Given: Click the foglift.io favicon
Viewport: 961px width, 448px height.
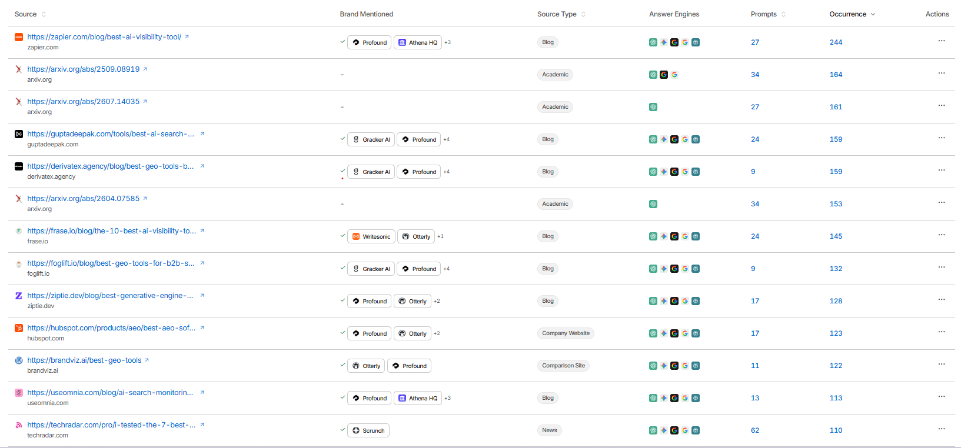Looking at the screenshot, I should 19,263.
